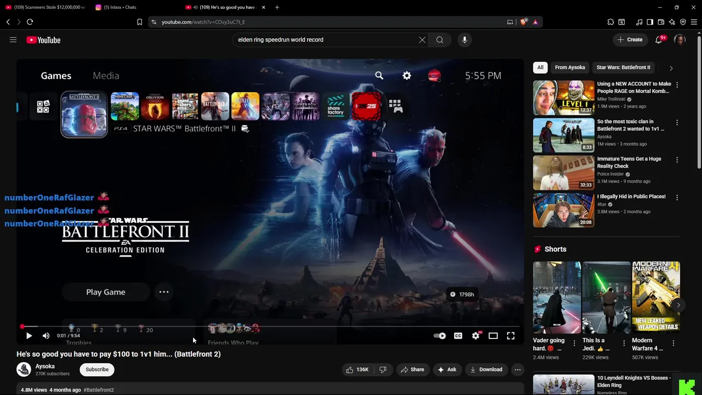
Task: Open options for I Illegally Hid video
Action: click(x=677, y=197)
